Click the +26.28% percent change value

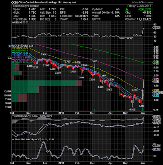click(x=145, y=9)
